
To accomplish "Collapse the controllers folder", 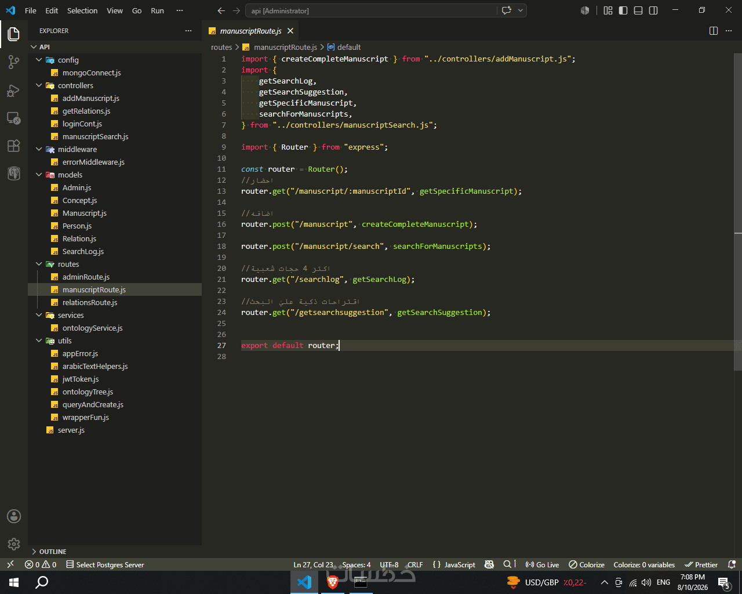I will click(x=115, y=85).
